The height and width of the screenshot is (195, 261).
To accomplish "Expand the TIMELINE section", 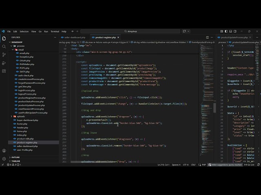I will tap(16, 161).
